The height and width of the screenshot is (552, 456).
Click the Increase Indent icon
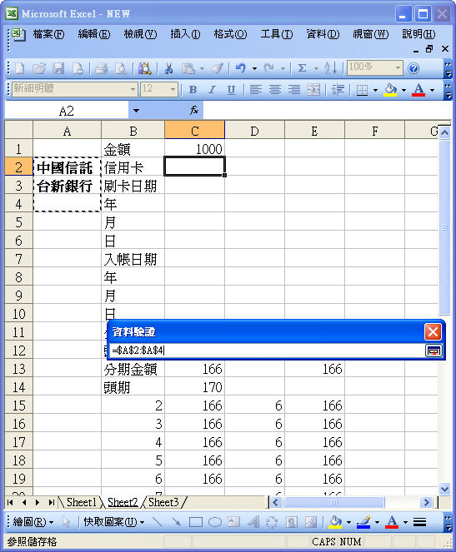pyautogui.click(x=338, y=89)
